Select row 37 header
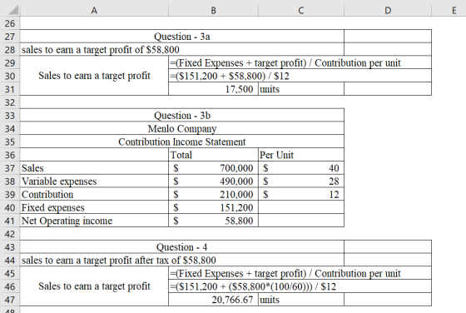 tap(10, 168)
